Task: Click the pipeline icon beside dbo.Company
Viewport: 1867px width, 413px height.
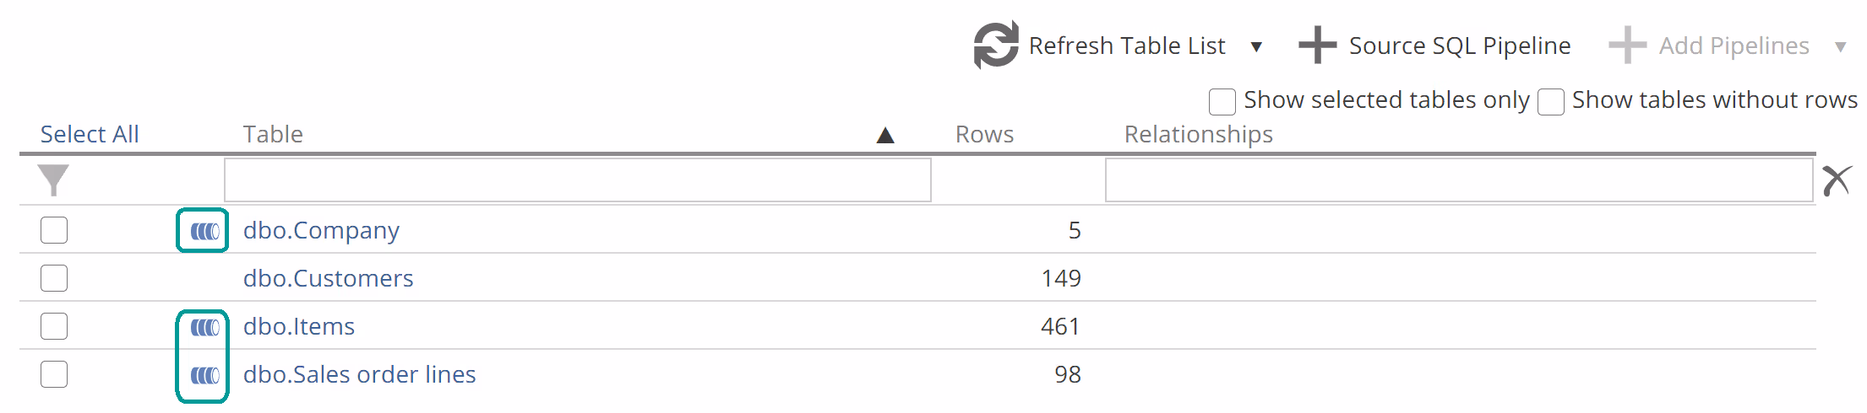Action: coord(204,231)
